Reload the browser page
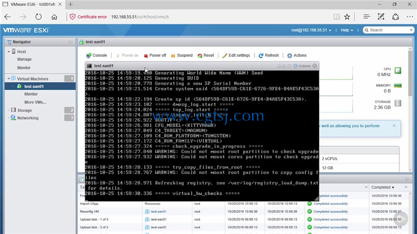 (x=38, y=17)
